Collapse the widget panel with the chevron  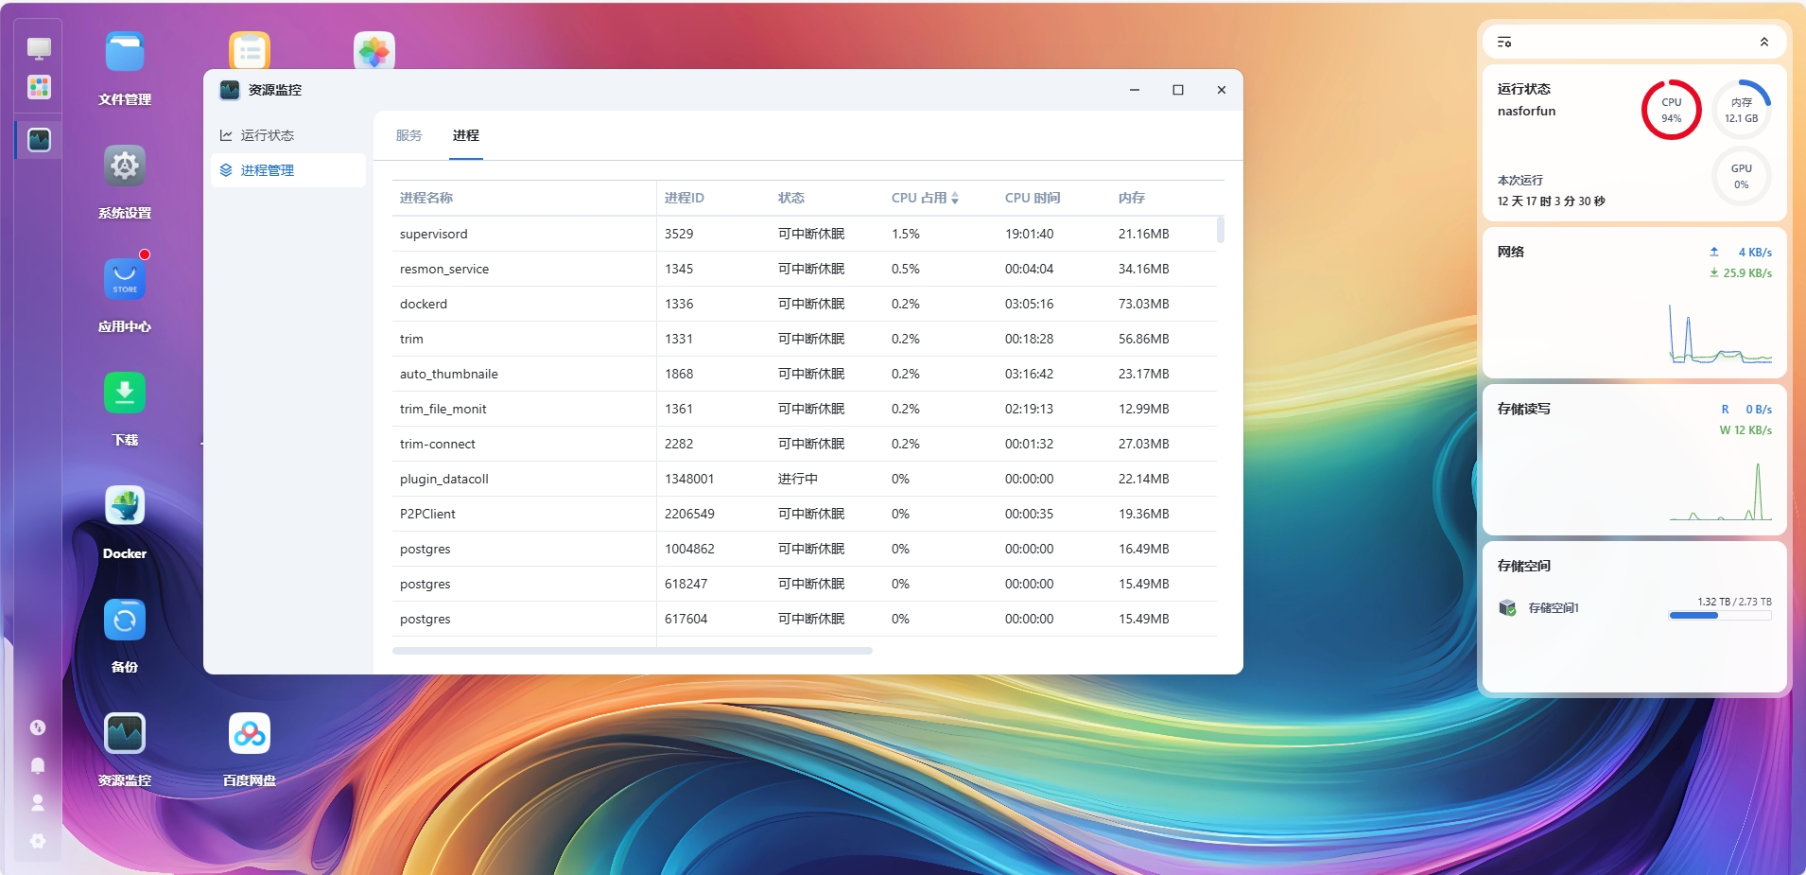point(1763,42)
